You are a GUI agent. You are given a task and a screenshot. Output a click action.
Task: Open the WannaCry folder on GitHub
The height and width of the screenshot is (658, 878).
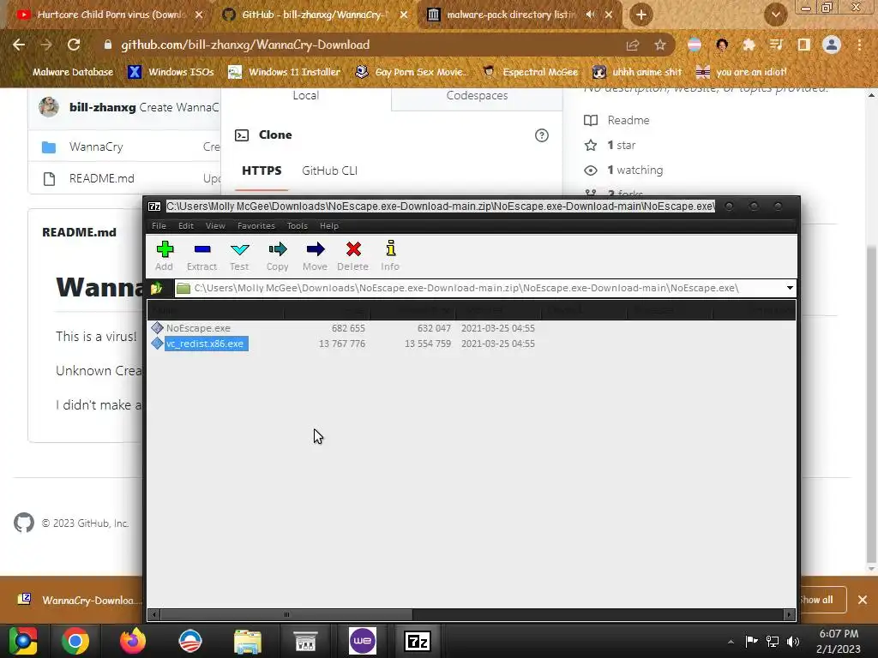tap(96, 147)
